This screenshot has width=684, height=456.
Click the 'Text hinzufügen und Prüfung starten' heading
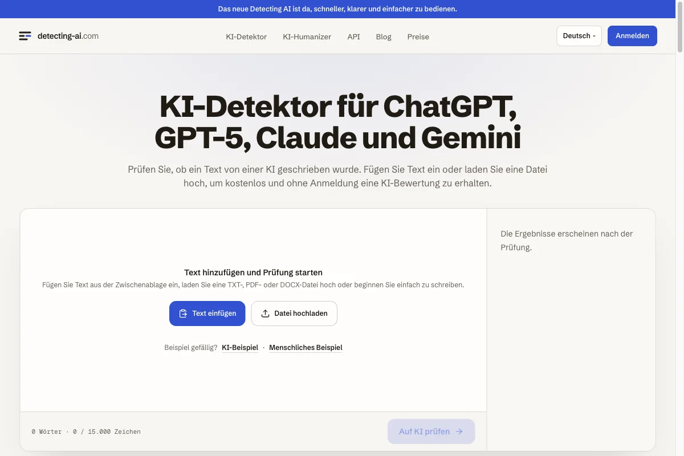pyautogui.click(x=253, y=272)
